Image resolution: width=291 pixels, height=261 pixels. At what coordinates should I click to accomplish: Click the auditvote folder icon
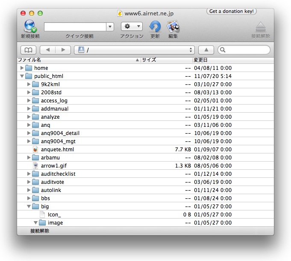[35, 182]
